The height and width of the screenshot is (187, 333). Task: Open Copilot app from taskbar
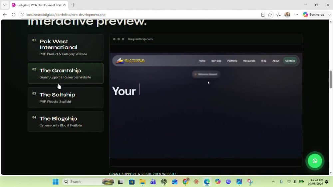[218, 182]
